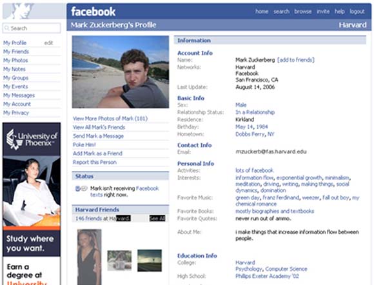Screen dimensions: 374x285
Task: Click the facebook logo in header
Action: click(x=93, y=12)
